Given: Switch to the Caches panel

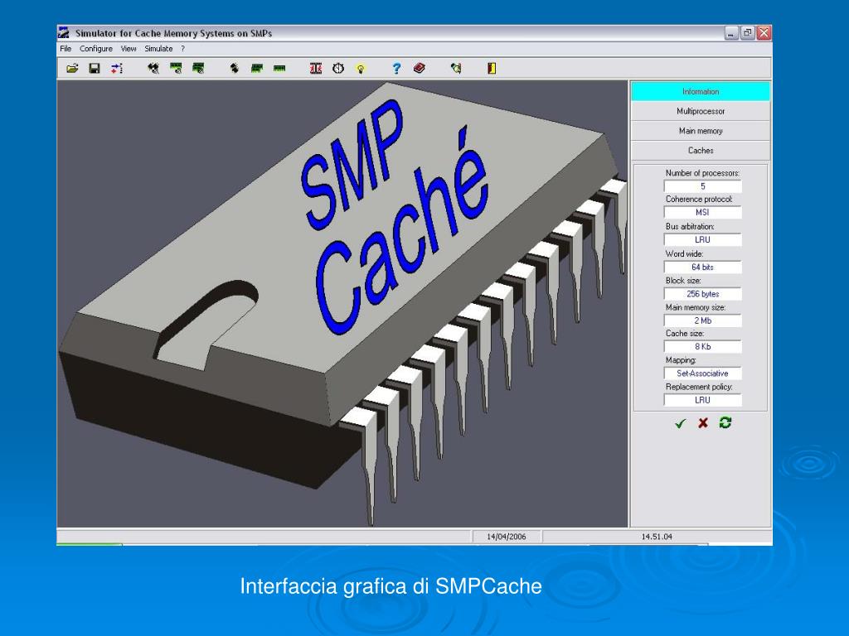Looking at the screenshot, I should 701,151.
